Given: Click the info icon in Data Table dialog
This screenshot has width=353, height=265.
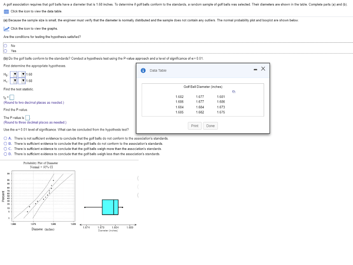Looking at the screenshot, I should tap(143, 70).
